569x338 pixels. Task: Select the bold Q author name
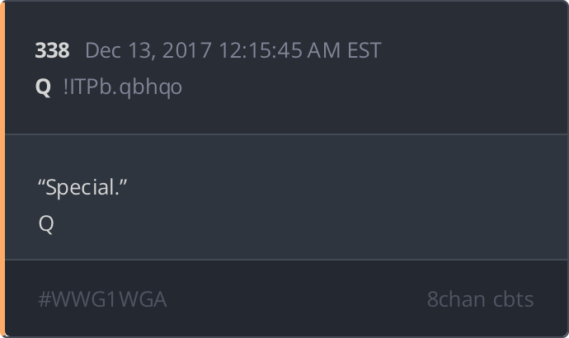pyautogui.click(x=43, y=87)
